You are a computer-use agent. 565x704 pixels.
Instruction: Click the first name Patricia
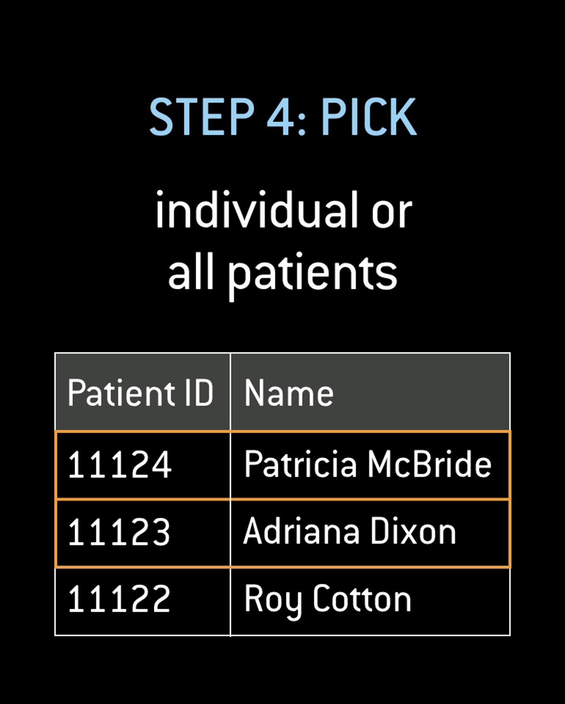(x=300, y=465)
